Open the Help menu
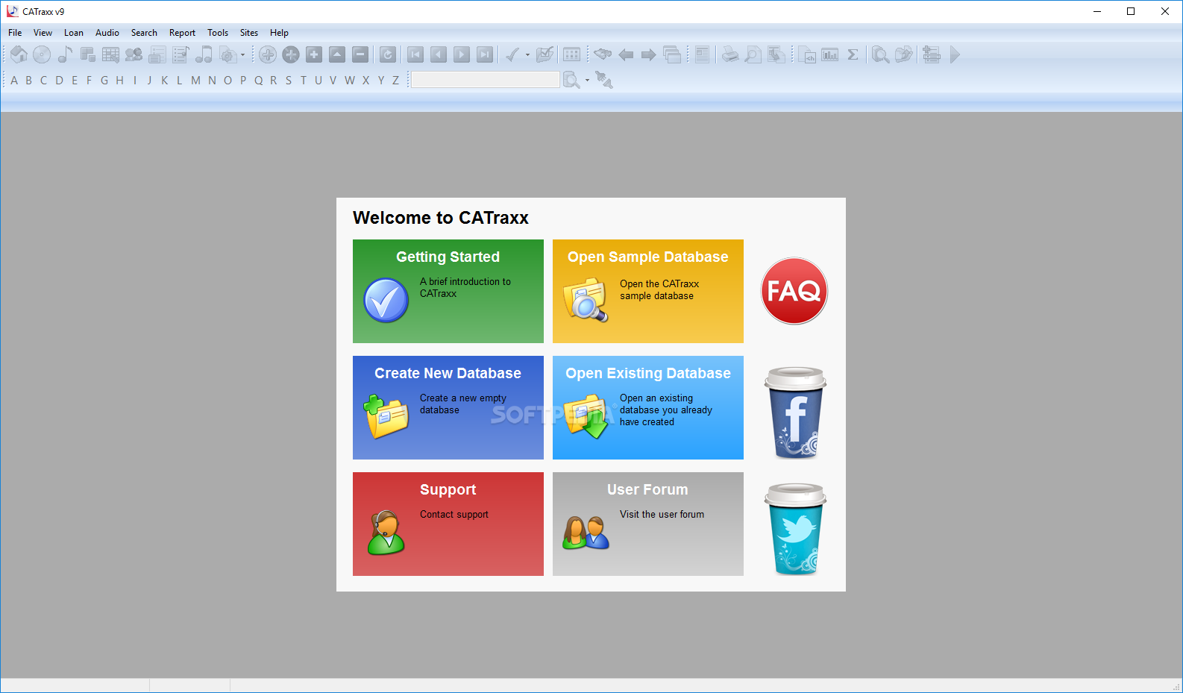This screenshot has width=1183, height=693. tap(279, 33)
